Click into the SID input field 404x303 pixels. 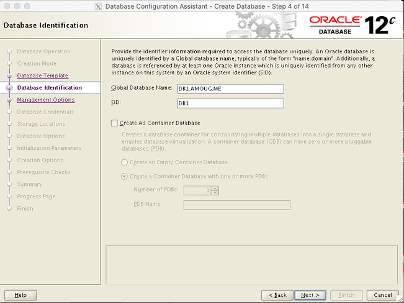(x=231, y=103)
